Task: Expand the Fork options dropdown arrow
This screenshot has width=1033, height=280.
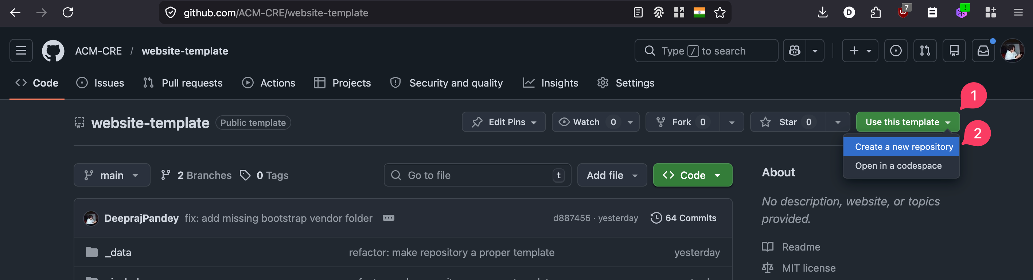Action: pos(732,122)
